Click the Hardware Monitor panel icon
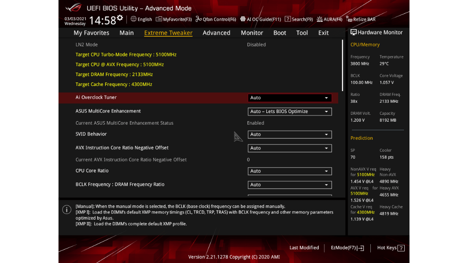The image size is (468, 263). 354,32
